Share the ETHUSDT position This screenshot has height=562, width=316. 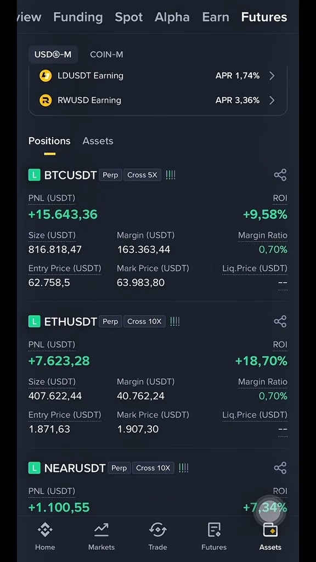(x=280, y=321)
